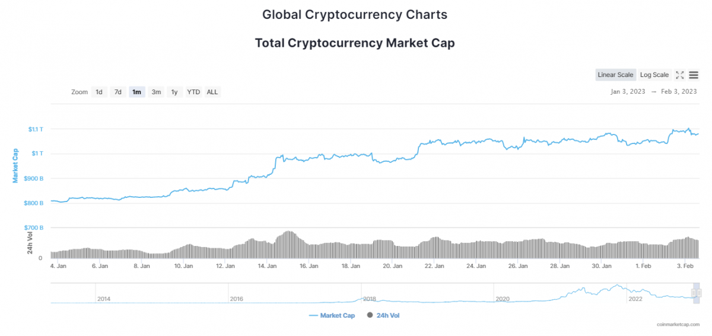Click the right navigator range handle
712x336 pixels.
pos(699,293)
